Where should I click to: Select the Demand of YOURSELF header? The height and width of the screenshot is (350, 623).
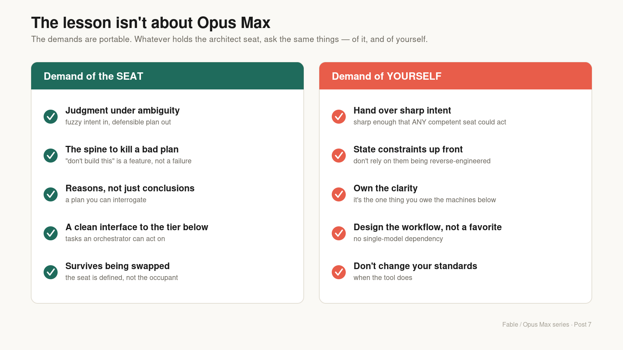[x=456, y=76]
